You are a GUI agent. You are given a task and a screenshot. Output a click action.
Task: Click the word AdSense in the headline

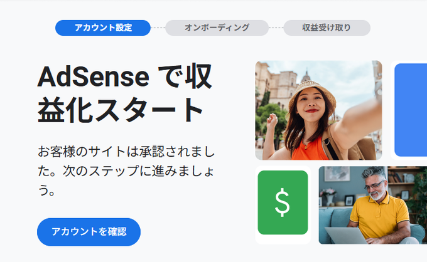93,77
